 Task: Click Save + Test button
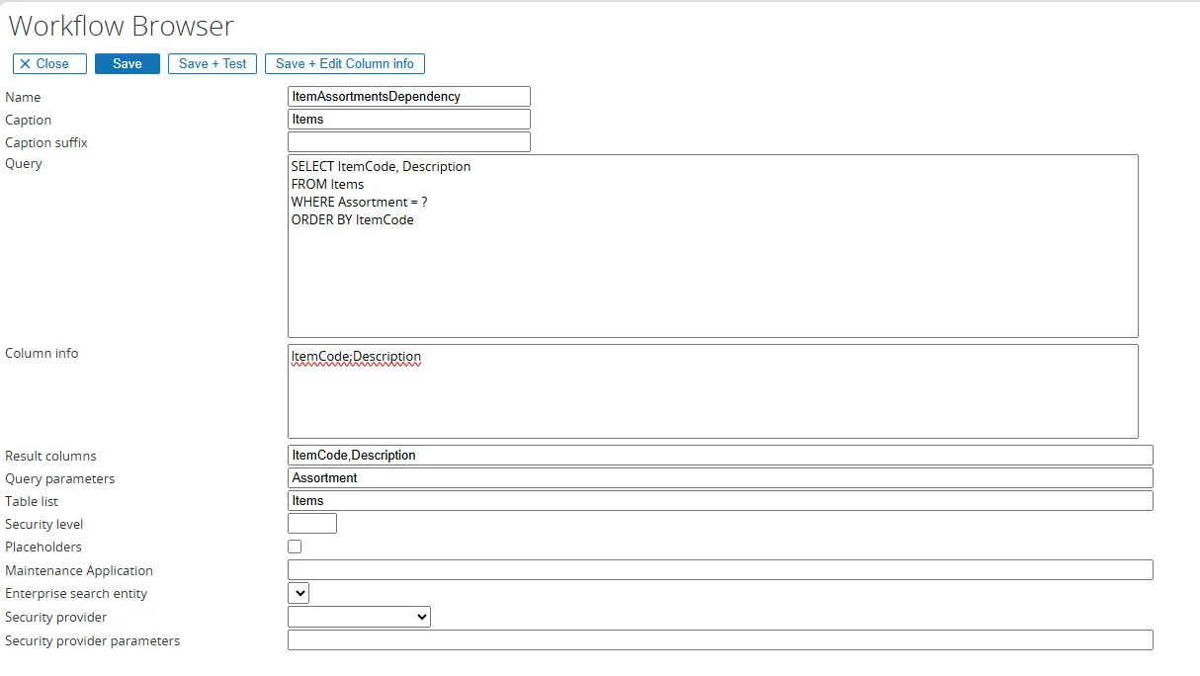213,63
